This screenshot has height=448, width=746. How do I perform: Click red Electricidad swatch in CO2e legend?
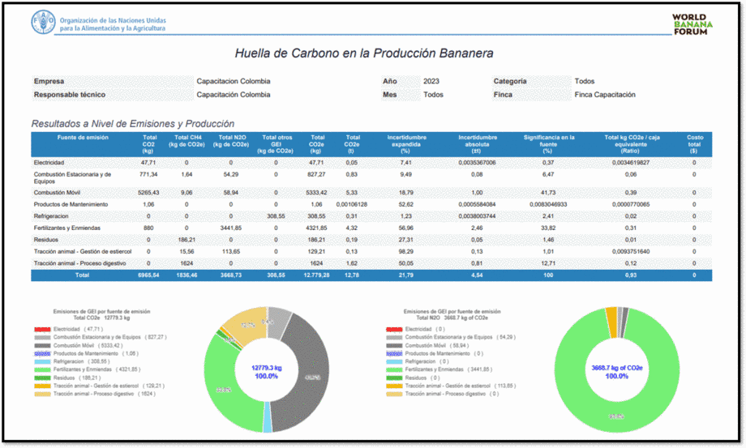pyautogui.click(x=42, y=330)
